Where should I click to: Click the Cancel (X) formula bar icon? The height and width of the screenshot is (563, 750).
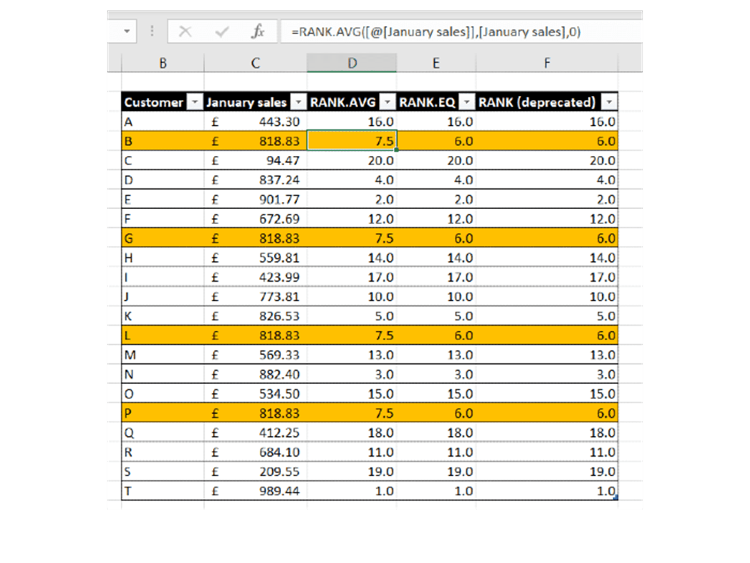point(185,32)
